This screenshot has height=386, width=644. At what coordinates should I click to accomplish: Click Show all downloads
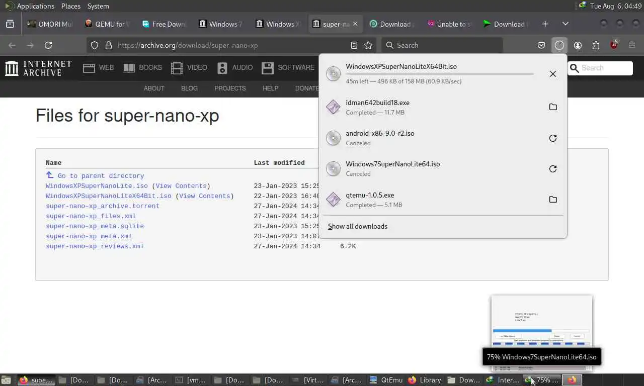[x=358, y=226]
